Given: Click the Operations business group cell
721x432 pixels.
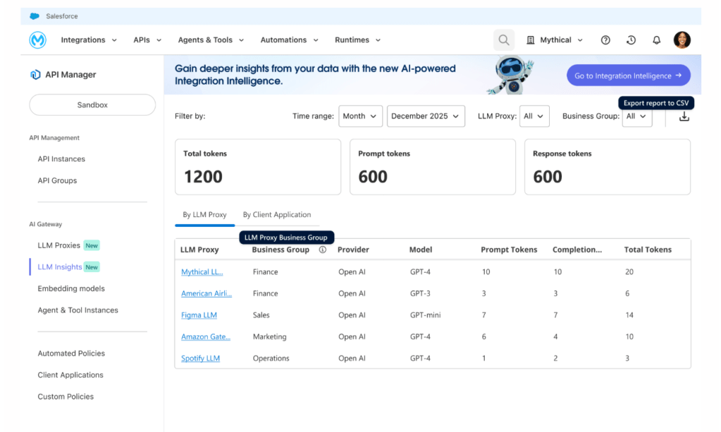Looking at the screenshot, I should click(x=271, y=359).
